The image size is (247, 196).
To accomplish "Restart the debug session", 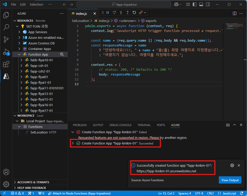I will [x=134, y=13].
